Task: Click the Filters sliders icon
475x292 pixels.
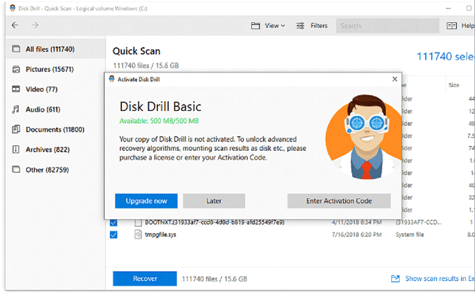Action: click(300, 26)
